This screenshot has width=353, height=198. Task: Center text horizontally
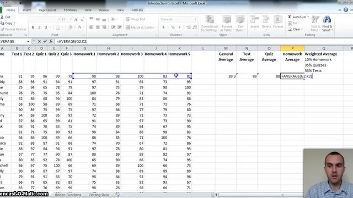[98, 28]
